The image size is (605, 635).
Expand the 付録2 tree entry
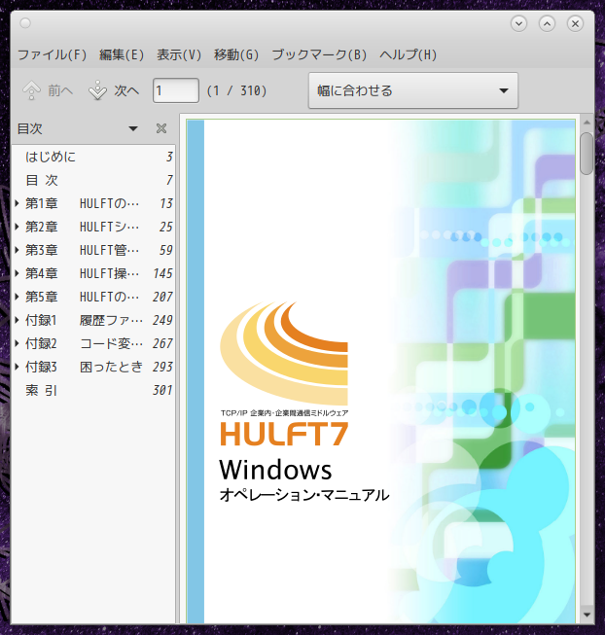(17, 343)
